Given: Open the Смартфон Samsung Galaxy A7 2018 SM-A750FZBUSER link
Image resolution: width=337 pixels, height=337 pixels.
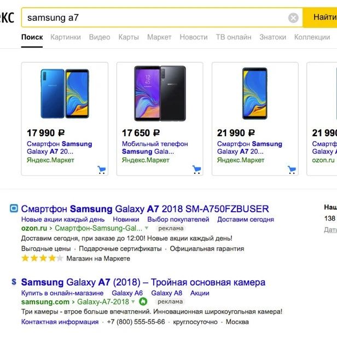Looking at the screenshot, I should pyautogui.click(x=145, y=208).
